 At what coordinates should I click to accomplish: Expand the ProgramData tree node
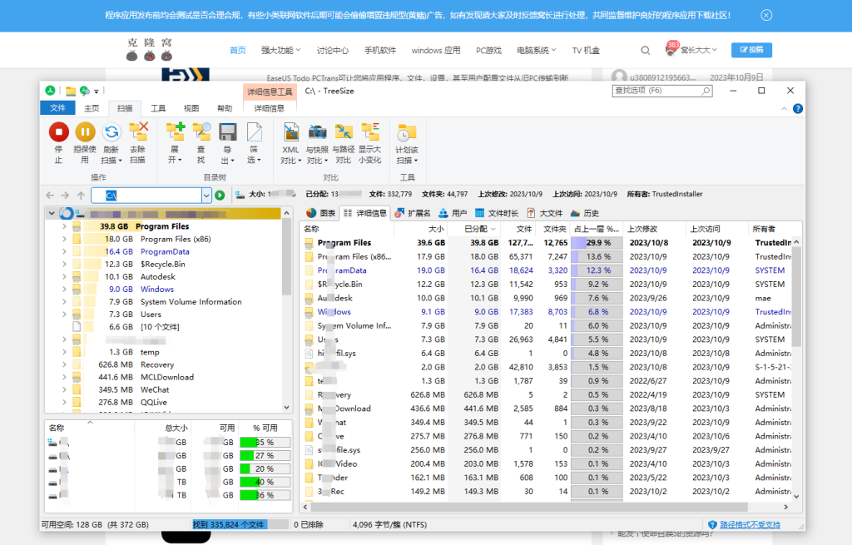[64, 251]
